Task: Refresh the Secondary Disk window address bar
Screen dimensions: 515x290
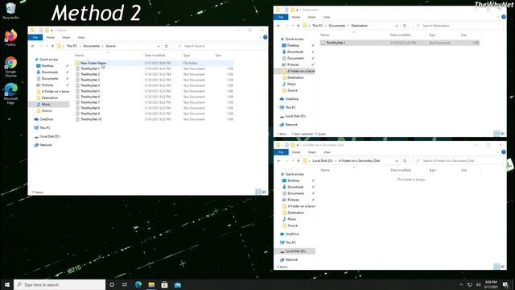Action: tap(405, 161)
